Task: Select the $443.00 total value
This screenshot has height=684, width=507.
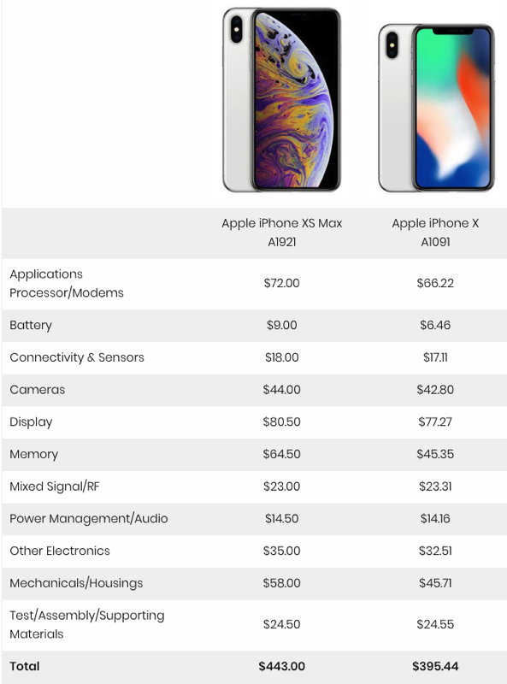Action: (281, 666)
